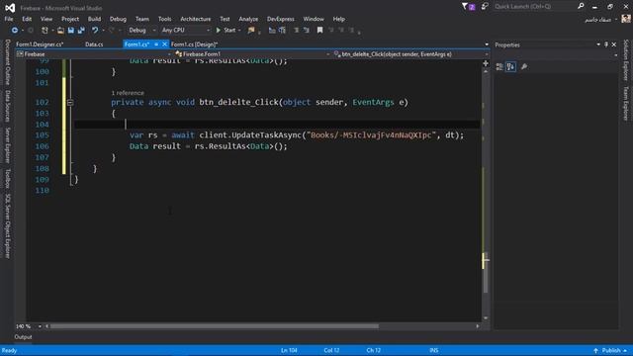The height and width of the screenshot is (356, 633).
Task: Open the DevExpress menu
Action: click(281, 19)
